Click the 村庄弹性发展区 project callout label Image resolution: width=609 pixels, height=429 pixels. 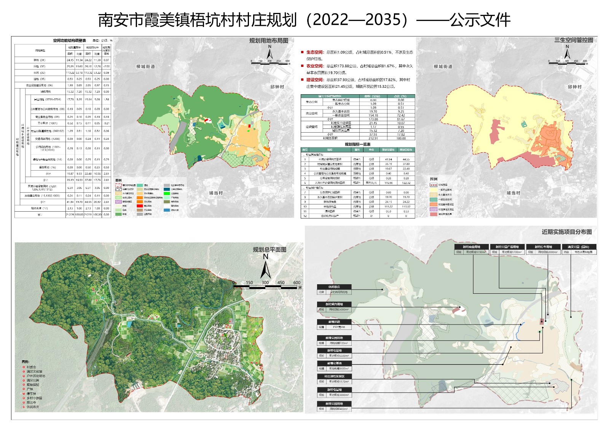point(334,377)
